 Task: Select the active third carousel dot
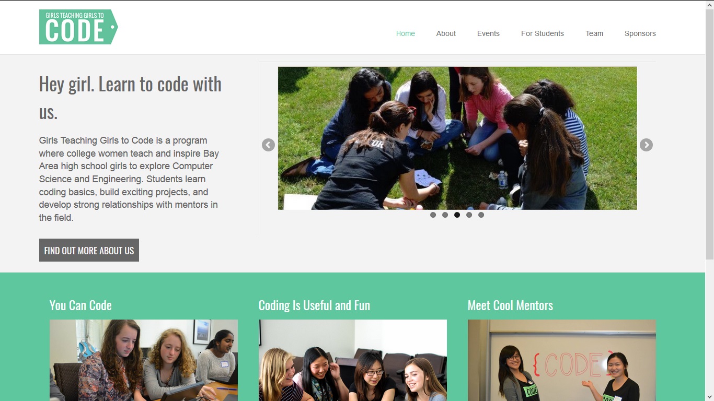coord(457,215)
